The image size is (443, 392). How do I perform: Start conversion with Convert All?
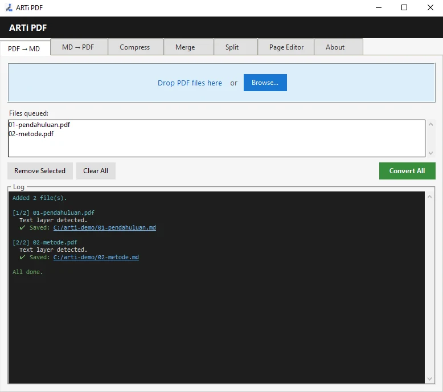[x=407, y=171]
